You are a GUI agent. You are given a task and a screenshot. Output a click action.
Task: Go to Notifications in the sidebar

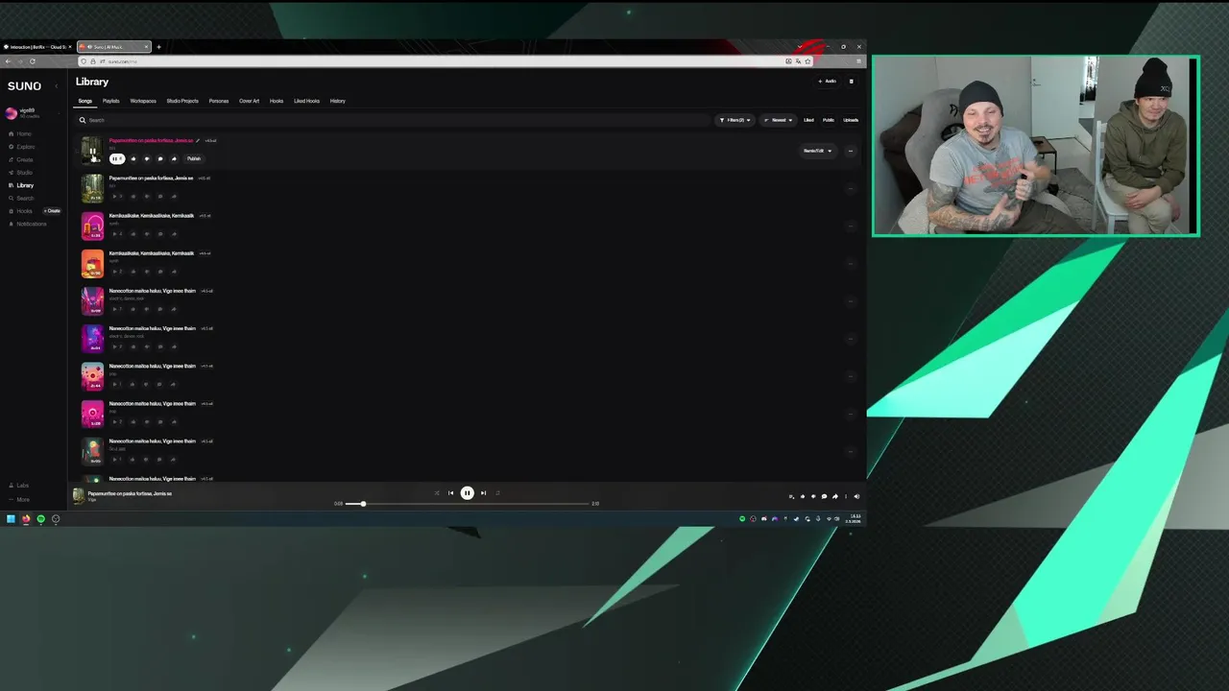point(27,224)
